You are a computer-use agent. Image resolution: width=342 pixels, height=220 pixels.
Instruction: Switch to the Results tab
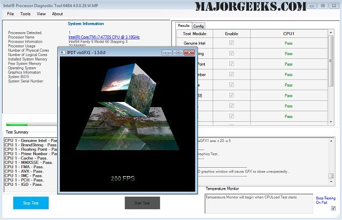[183, 26]
